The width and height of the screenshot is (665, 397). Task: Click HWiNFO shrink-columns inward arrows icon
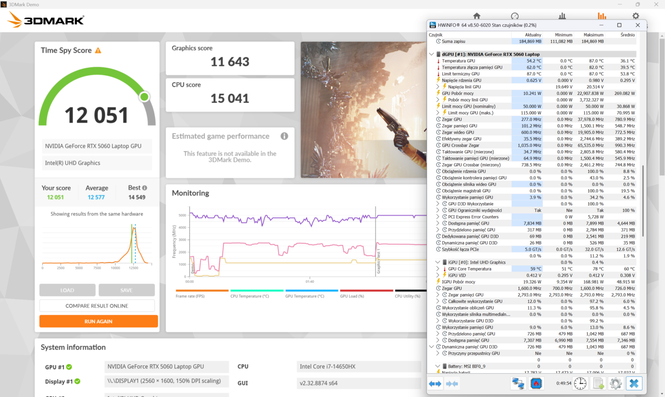click(452, 384)
